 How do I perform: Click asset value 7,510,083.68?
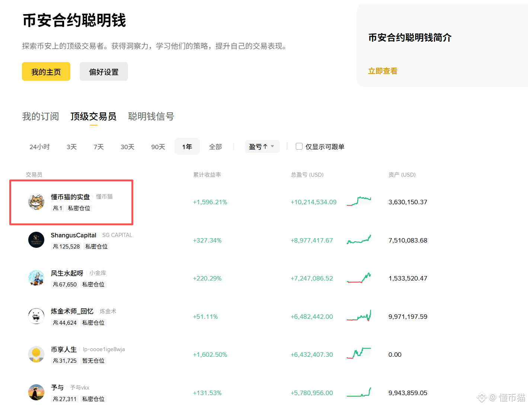click(408, 240)
